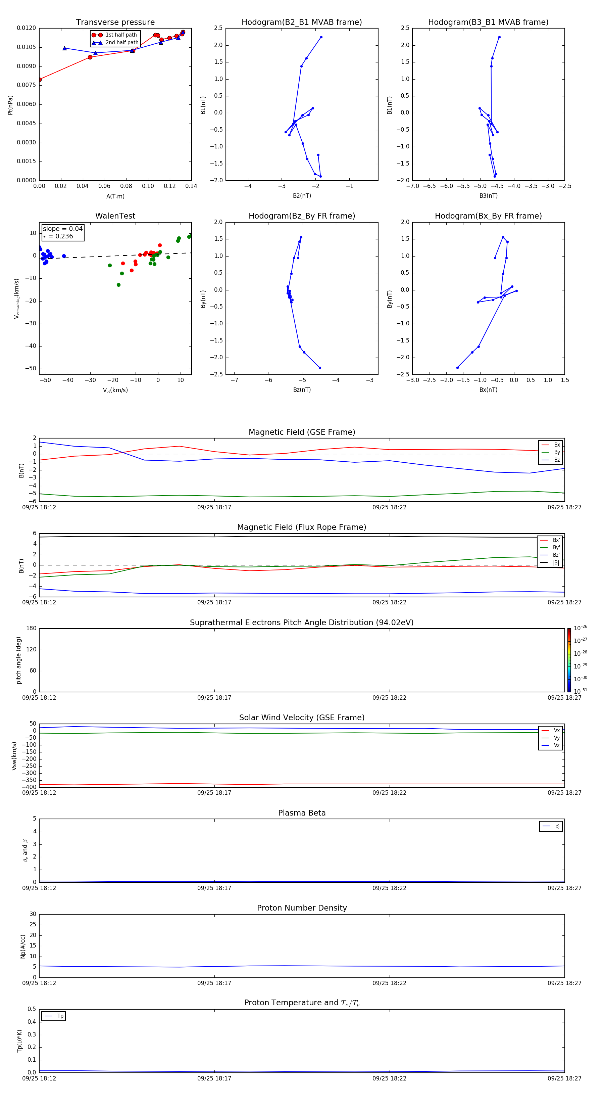The height and width of the screenshot is (1108, 604).
Task: Click the "WalenTest" plot title
Action: click(115, 216)
